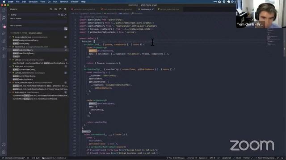Collapse the issue_selector.vue results group
The height and width of the screenshot is (160, 286).
tap(10, 37)
